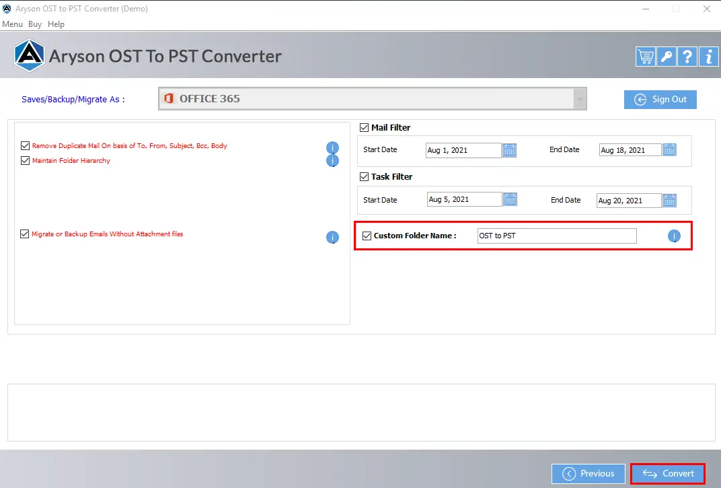Click the Convert button

[668, 474]
